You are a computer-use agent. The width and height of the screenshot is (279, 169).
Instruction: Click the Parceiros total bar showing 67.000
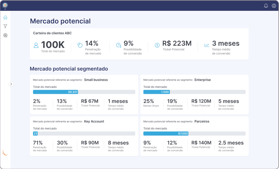[194, 133]
